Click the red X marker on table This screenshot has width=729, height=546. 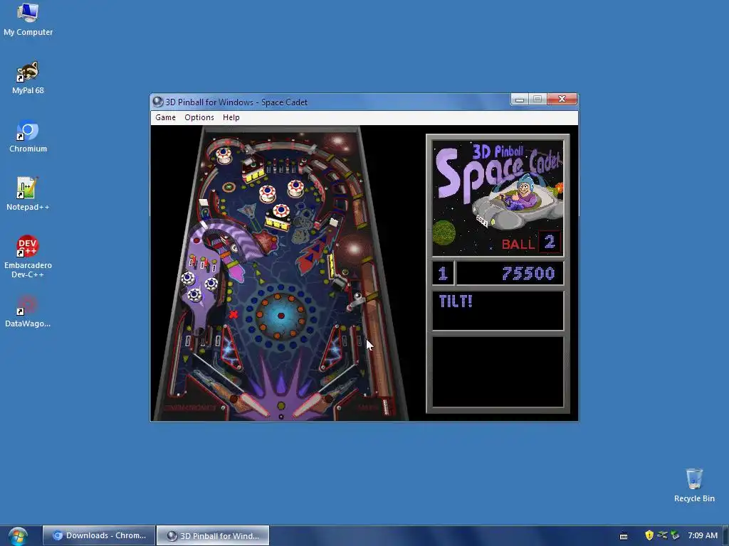pos(234,314)
